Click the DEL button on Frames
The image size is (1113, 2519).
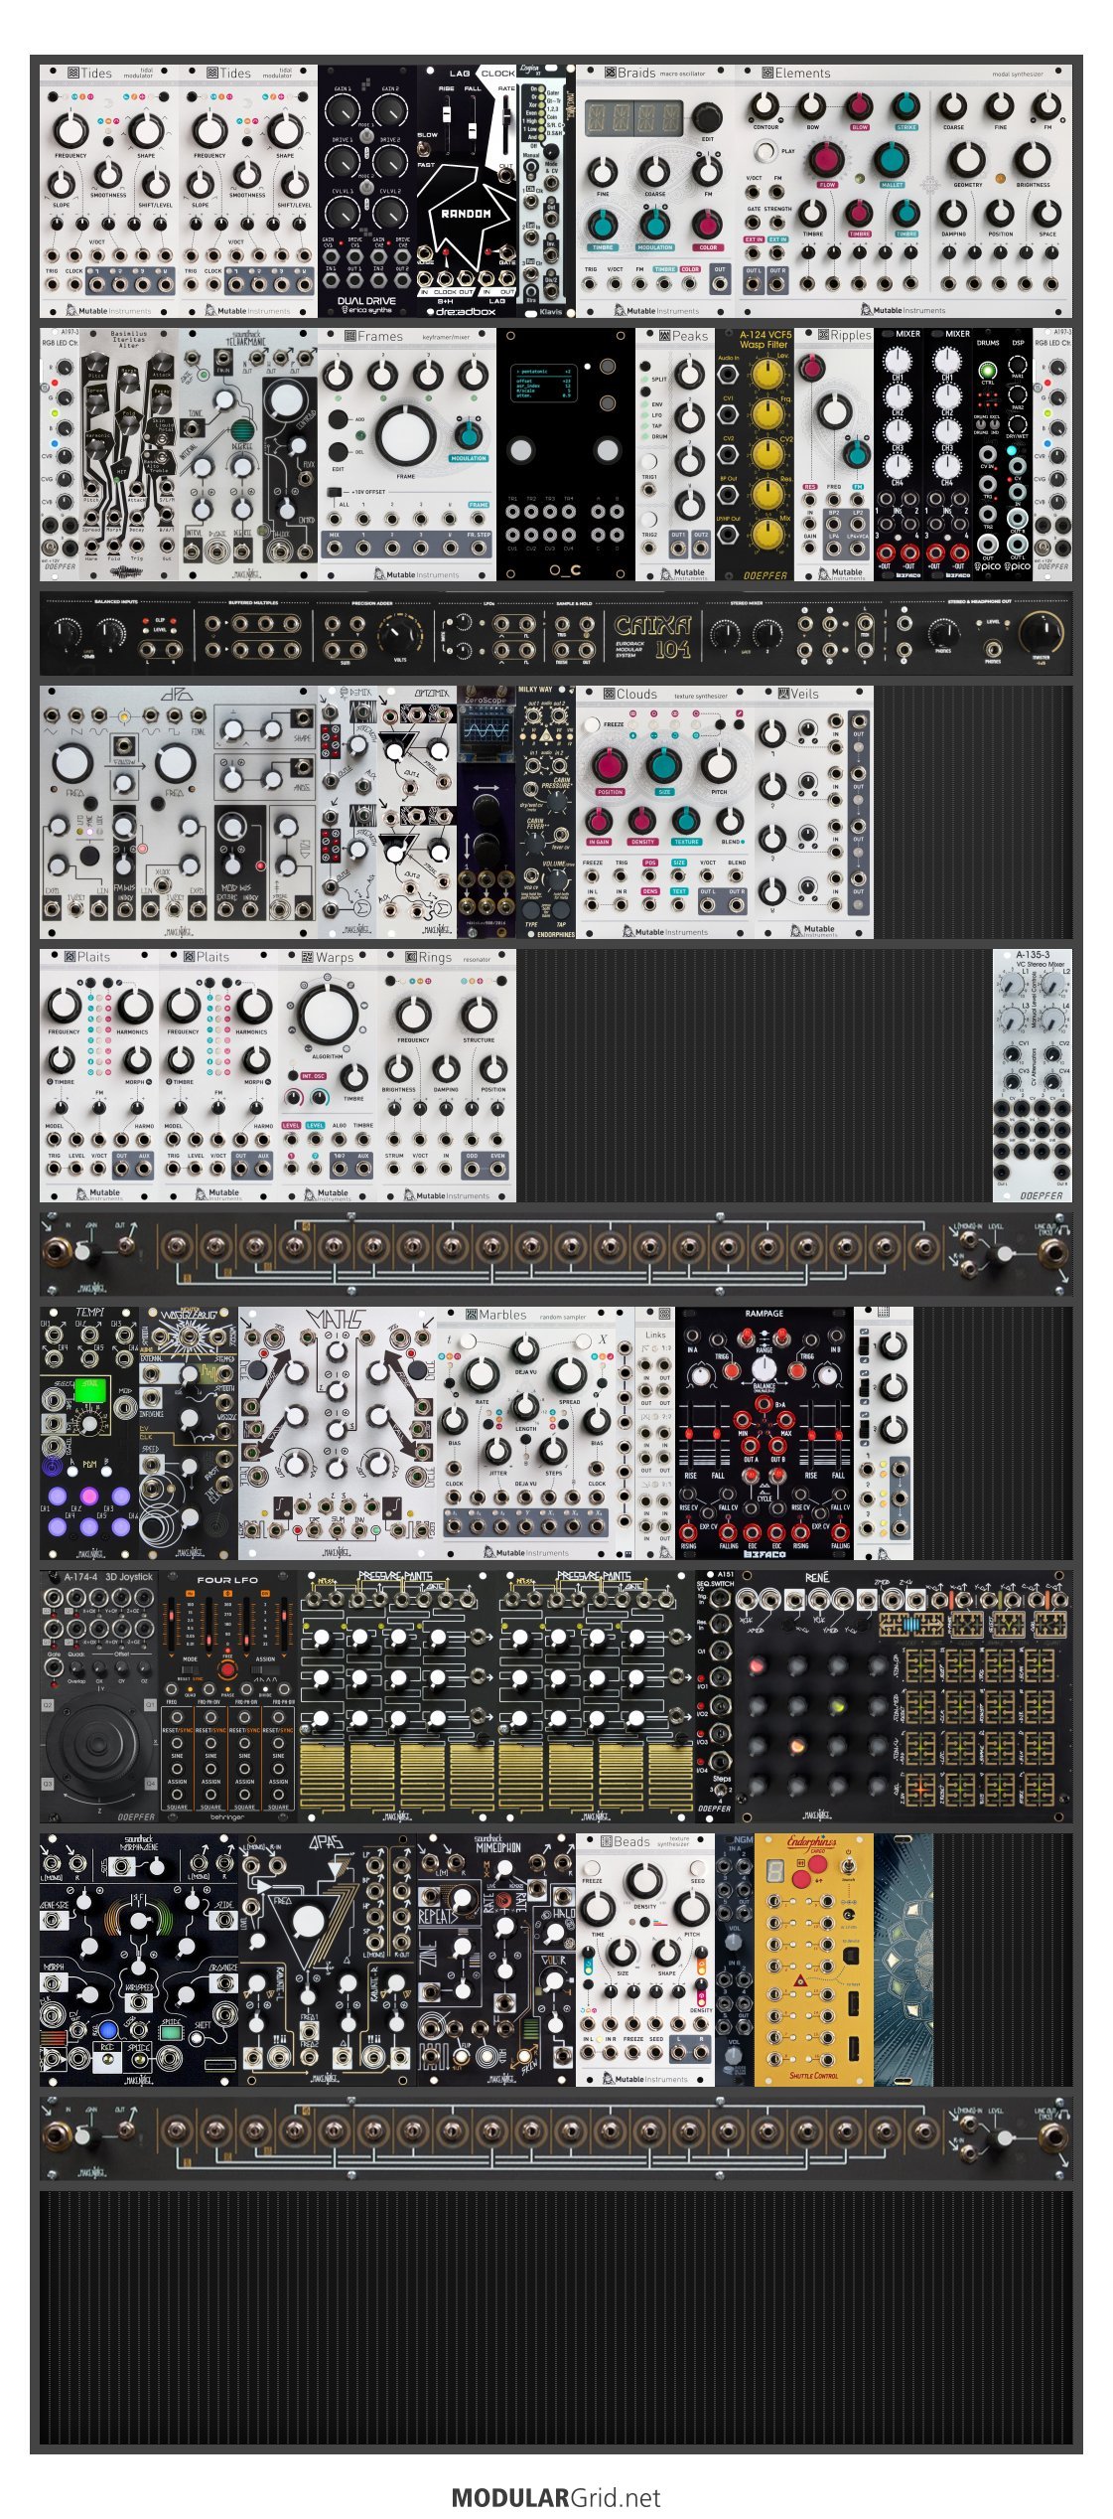[339, 450]
